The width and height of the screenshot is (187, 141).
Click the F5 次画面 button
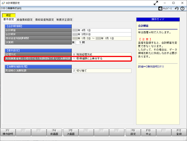pos(71,132)
